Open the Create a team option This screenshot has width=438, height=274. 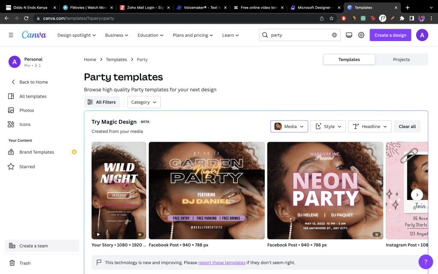[x=42, y=245]
